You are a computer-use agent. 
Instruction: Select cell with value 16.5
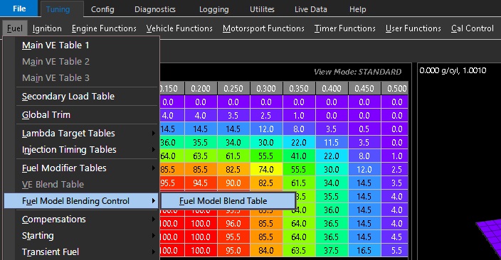coord(364,251)
